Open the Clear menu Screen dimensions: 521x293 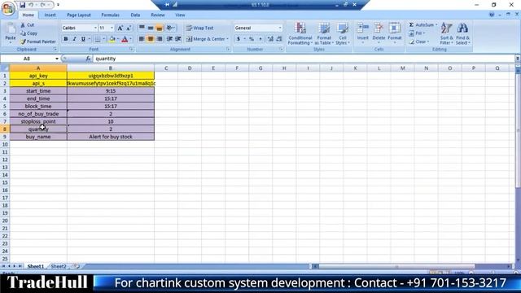[419, 42]
